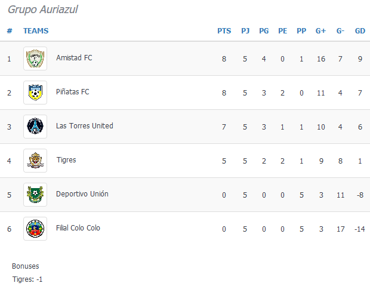Click the Las Torres United crest

[x=35, y=127]
